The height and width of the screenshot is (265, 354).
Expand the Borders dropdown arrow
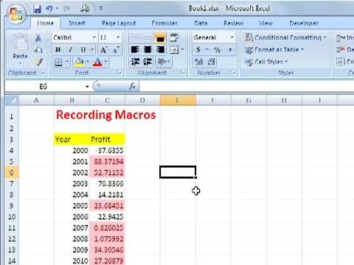[x=67, y=62]
